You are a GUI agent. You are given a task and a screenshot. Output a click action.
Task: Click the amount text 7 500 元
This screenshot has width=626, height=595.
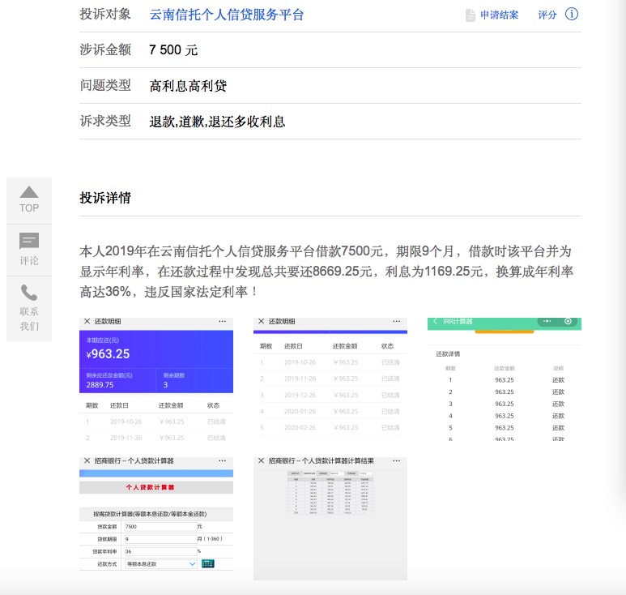(173, 50)
